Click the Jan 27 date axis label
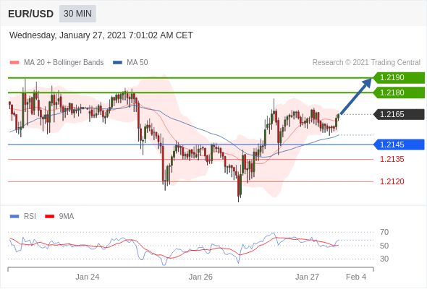Screen dimensions: 427x289 307,277
